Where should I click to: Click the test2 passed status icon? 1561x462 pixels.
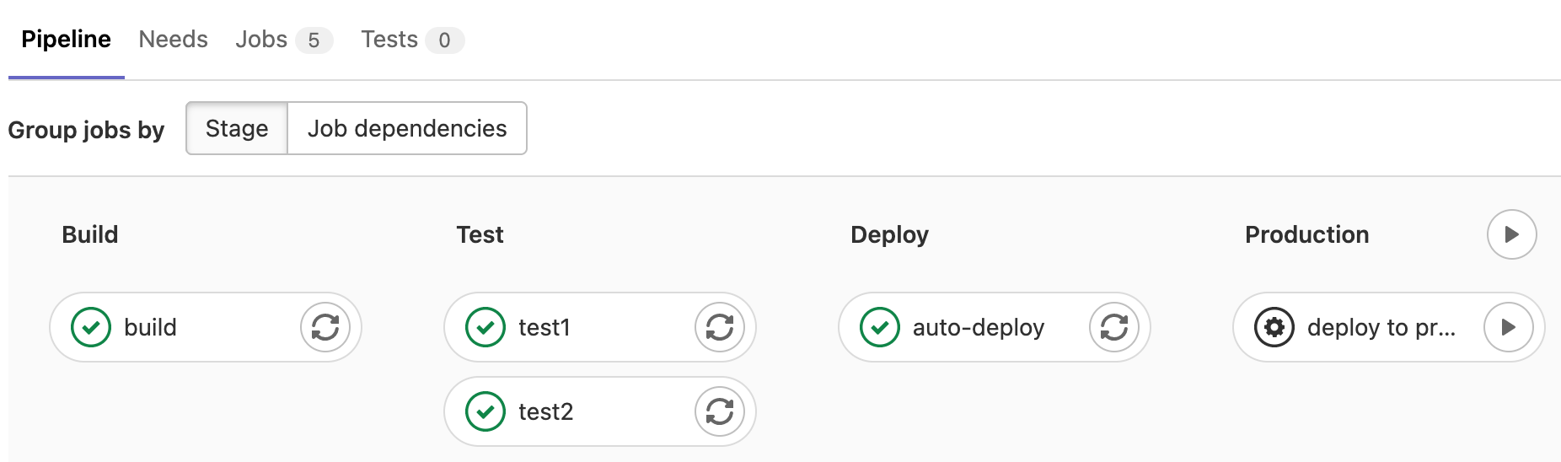coord(485,411)
